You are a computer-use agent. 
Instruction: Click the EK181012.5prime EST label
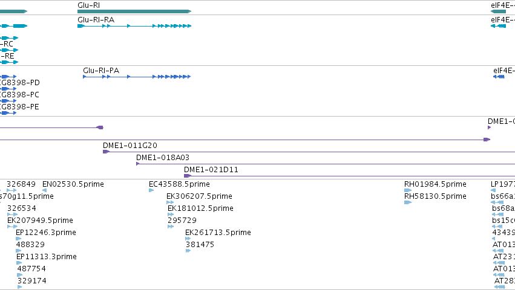[201, 208]
